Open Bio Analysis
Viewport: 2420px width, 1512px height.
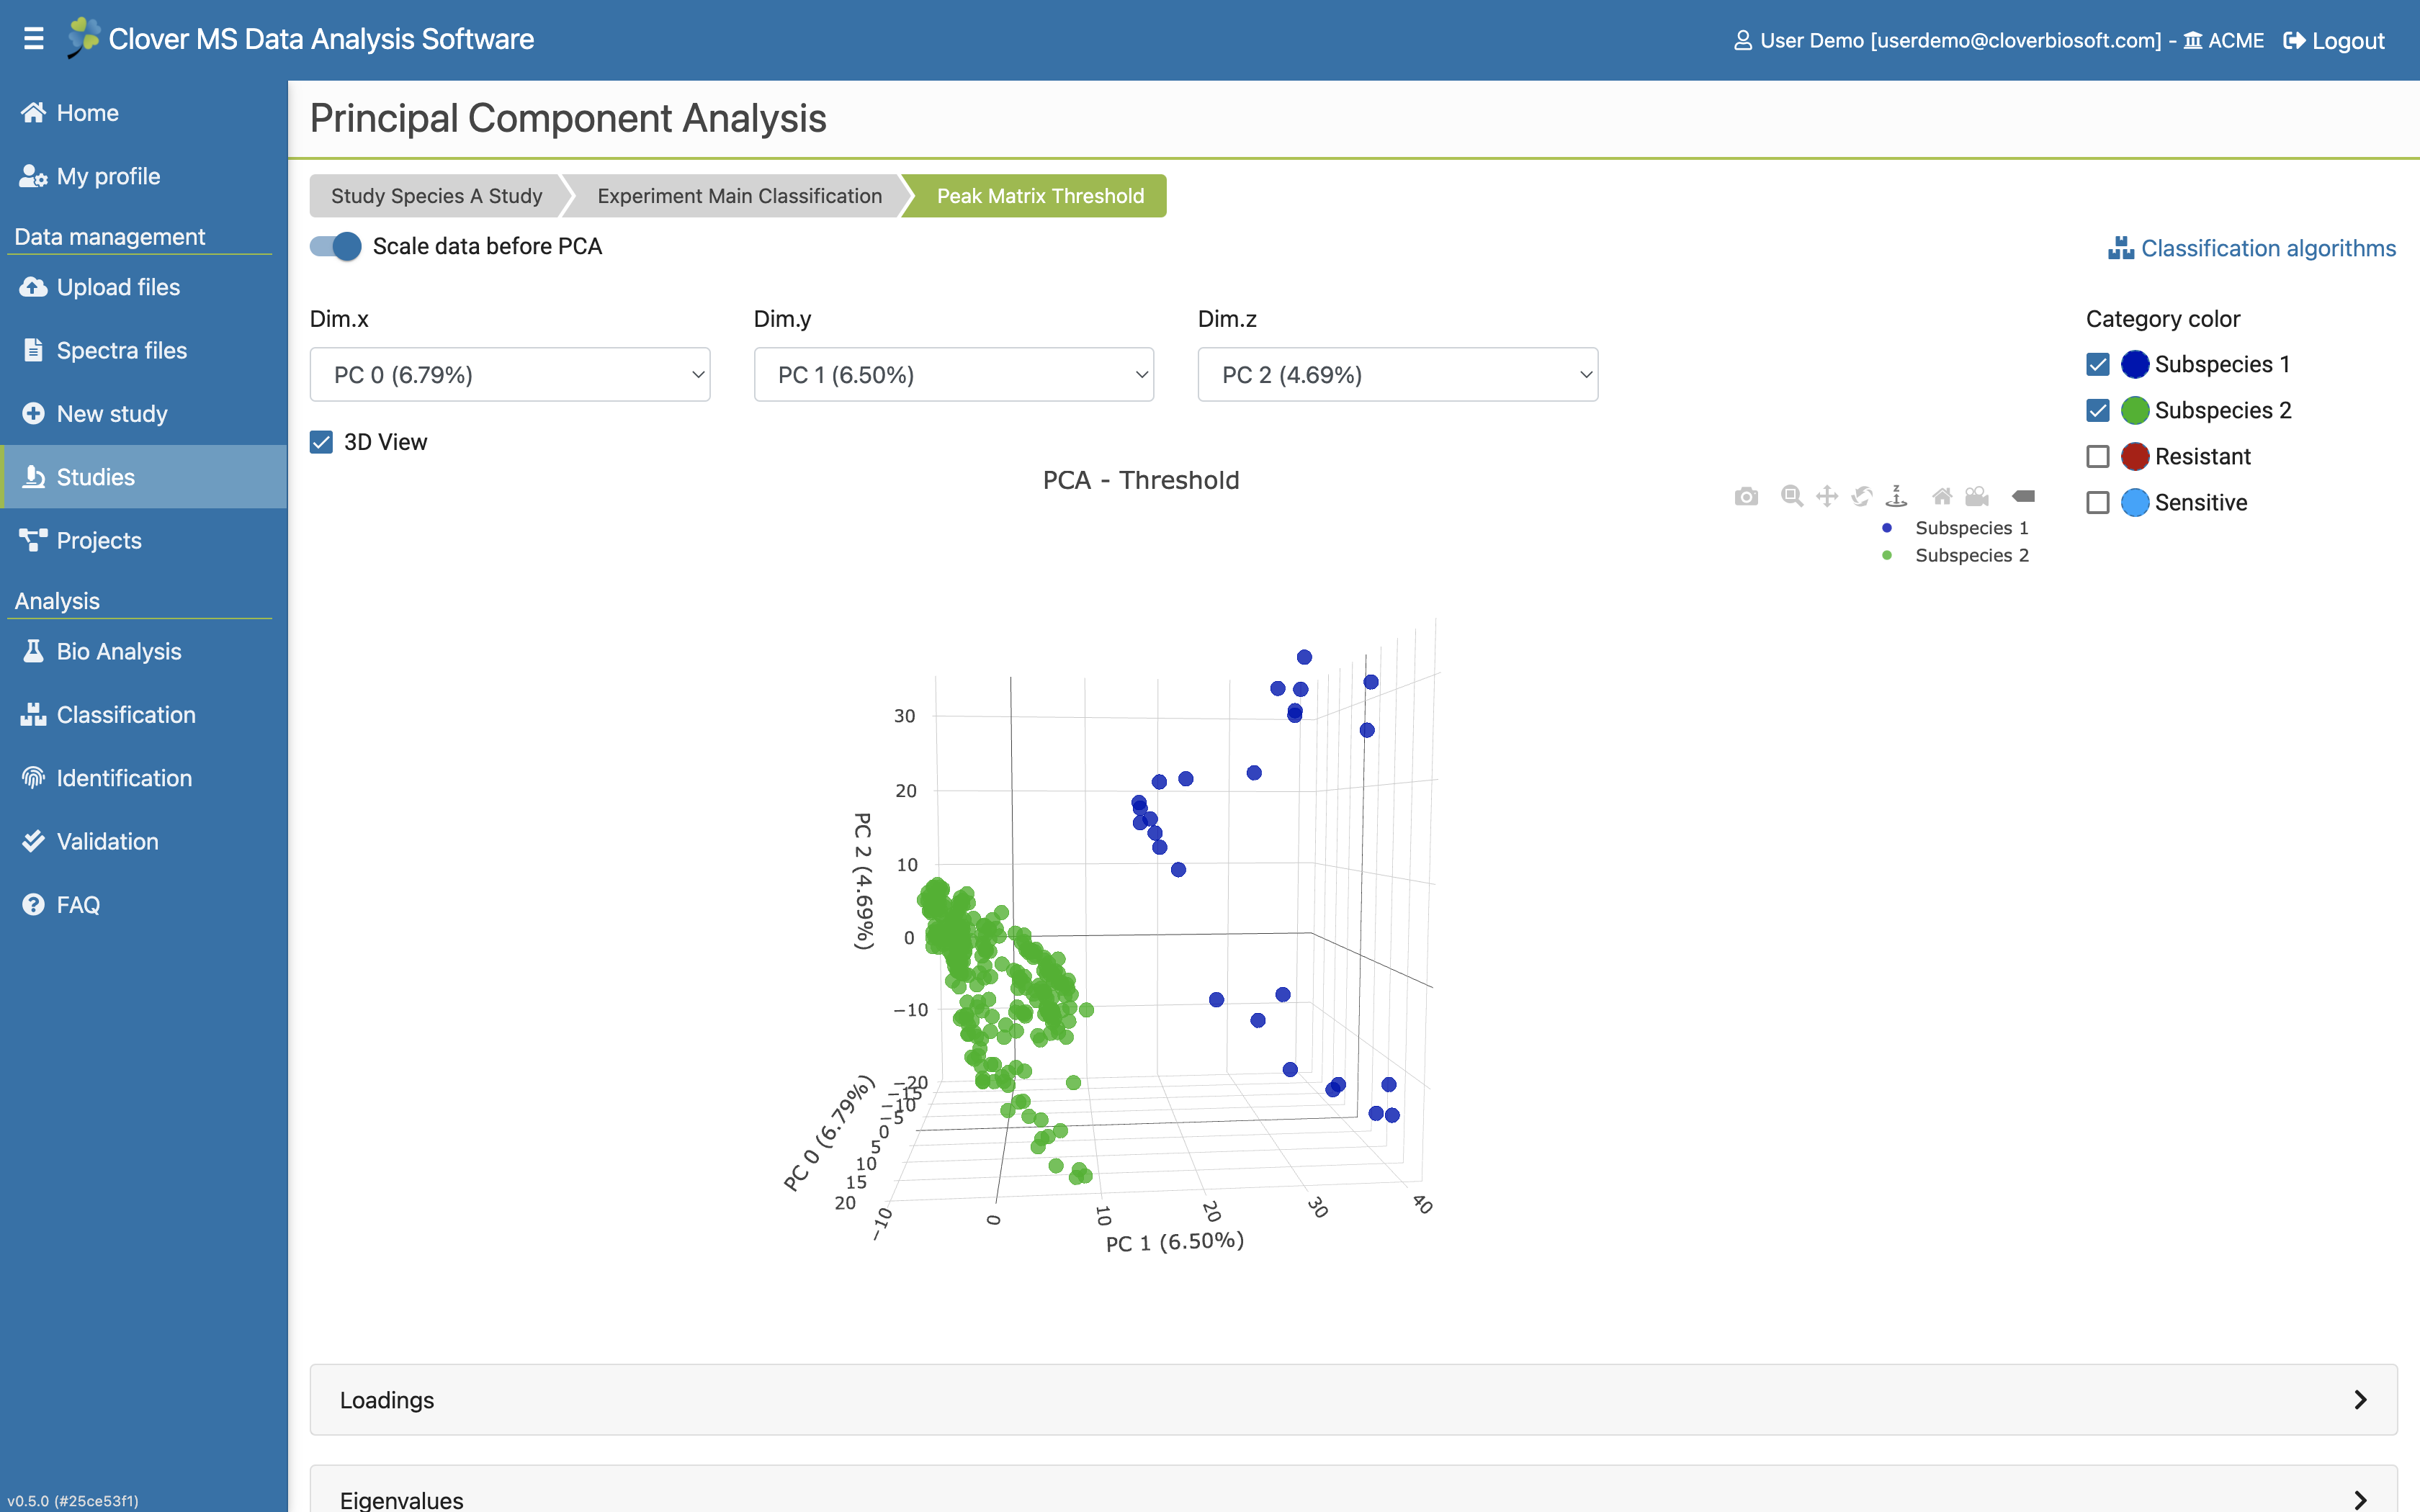144,651
